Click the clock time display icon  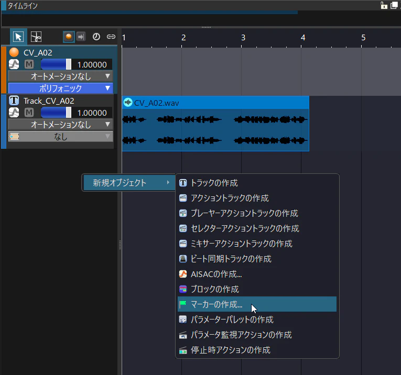pos(96,37)
